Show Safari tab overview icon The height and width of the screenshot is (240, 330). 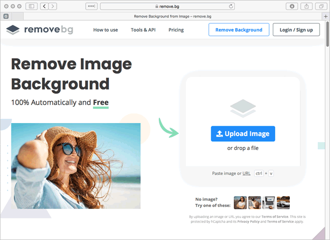[320, 6]
